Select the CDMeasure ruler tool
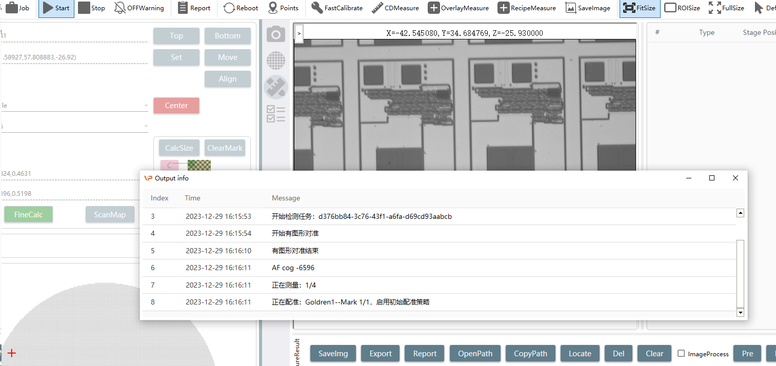This screenshot has width=776, height=366. pyautogui.click(x=395, y=8)
